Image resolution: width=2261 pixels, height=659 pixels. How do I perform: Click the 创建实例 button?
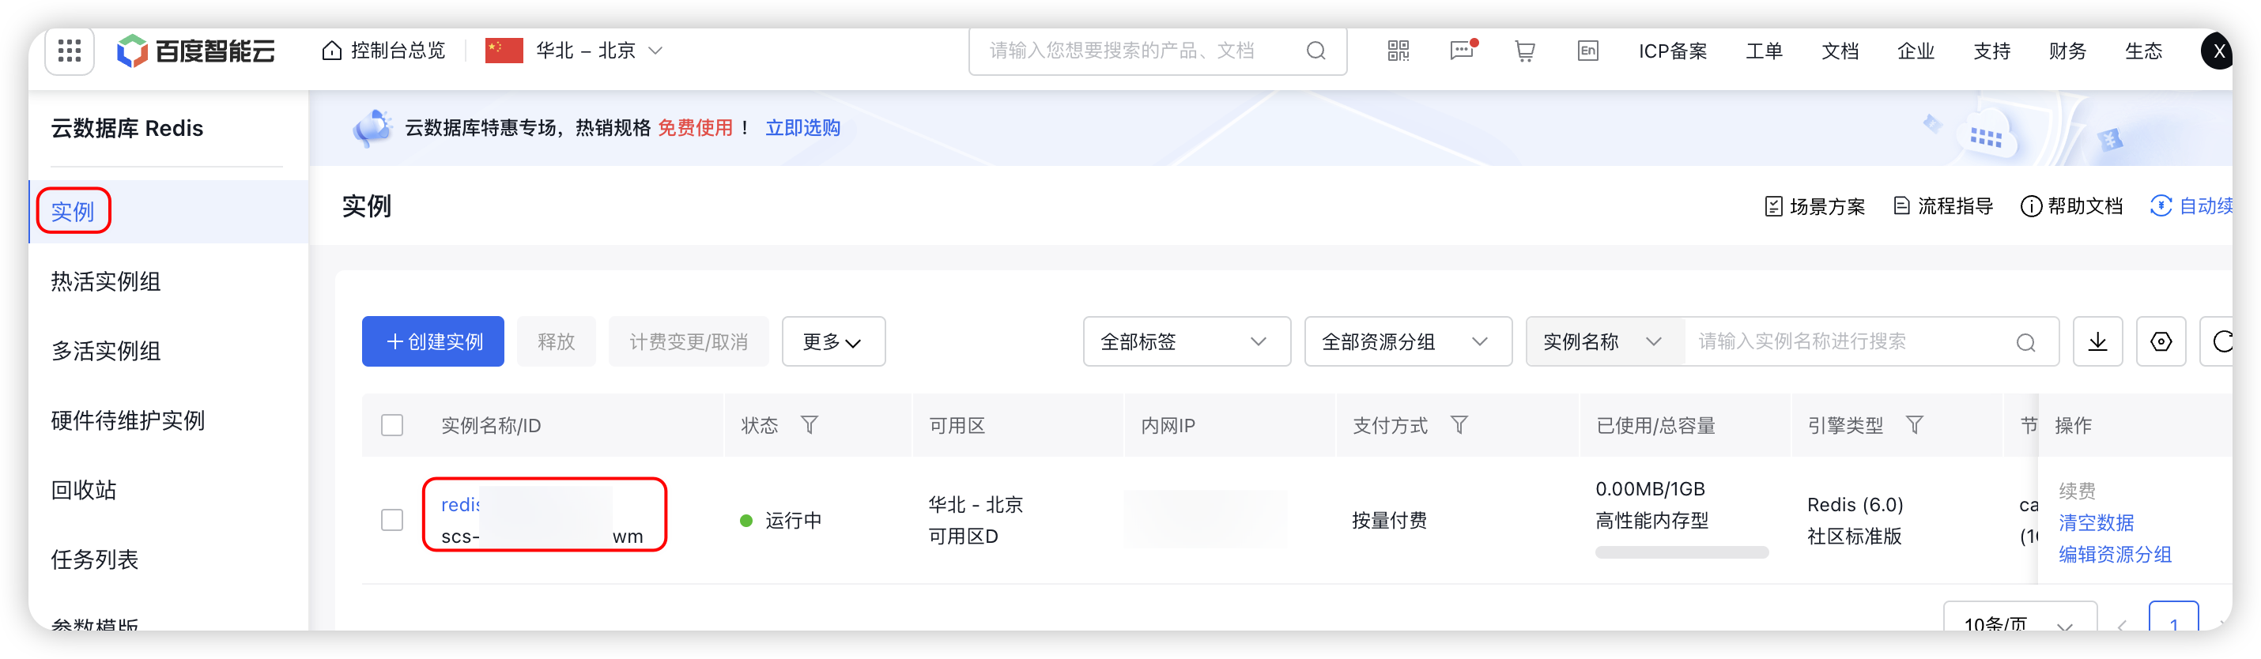pyautogui.click(x=432, y=341)
